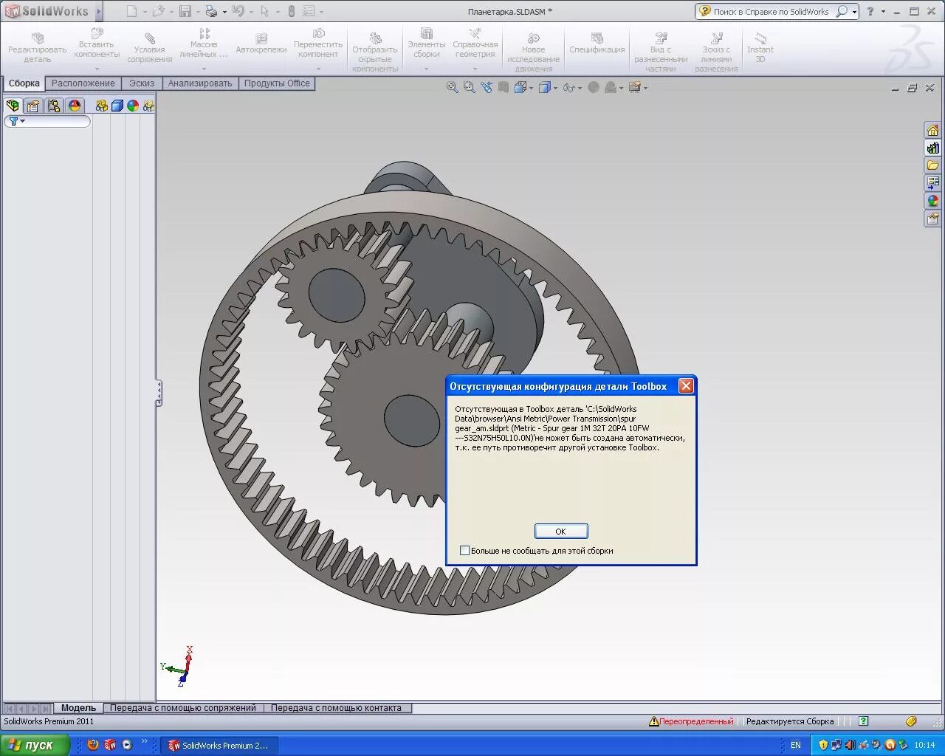Expand View Settings dropdown arrow
This screenshot has width=945, height=756.
click(x=645, y=88)
